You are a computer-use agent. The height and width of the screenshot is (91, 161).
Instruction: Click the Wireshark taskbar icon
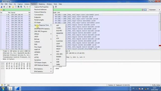(x=18, y=89)
